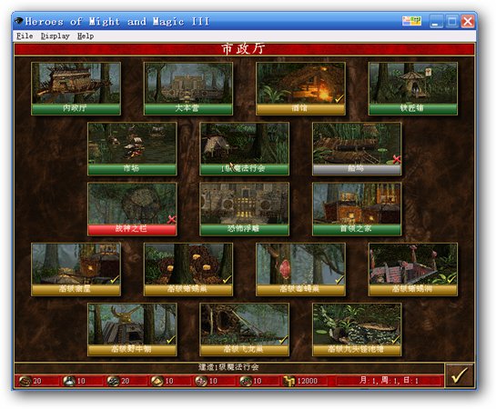Click the crystal resource icon showing 10
This screenshot has height=409, width=496.
coord(201,381)
